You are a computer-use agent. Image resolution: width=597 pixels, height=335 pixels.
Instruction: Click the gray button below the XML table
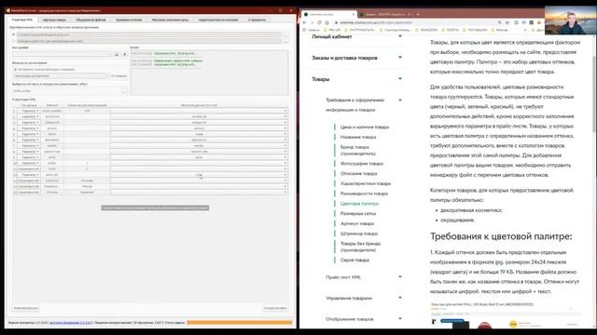click(x=155, y=208)
